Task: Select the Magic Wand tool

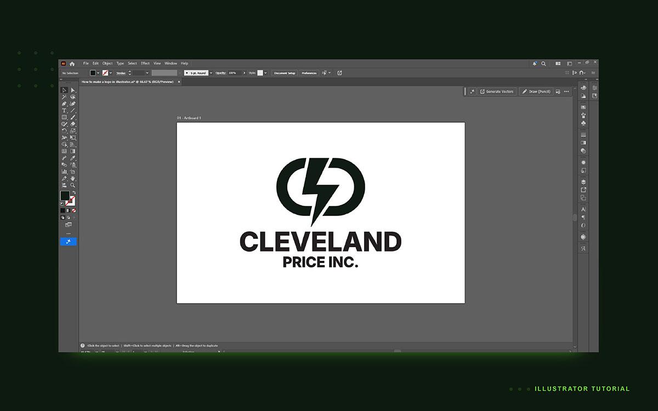Action: pos(64,96)
